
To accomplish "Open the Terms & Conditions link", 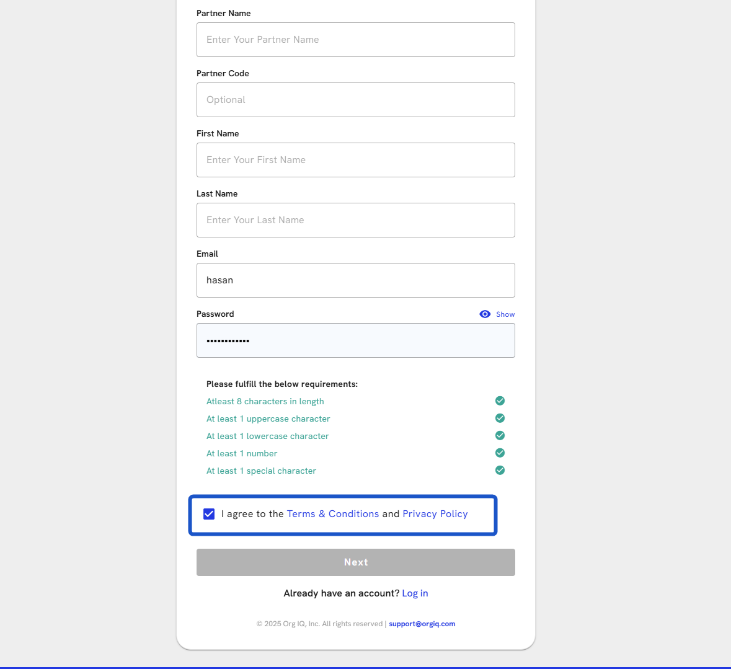I will (332, 514).
